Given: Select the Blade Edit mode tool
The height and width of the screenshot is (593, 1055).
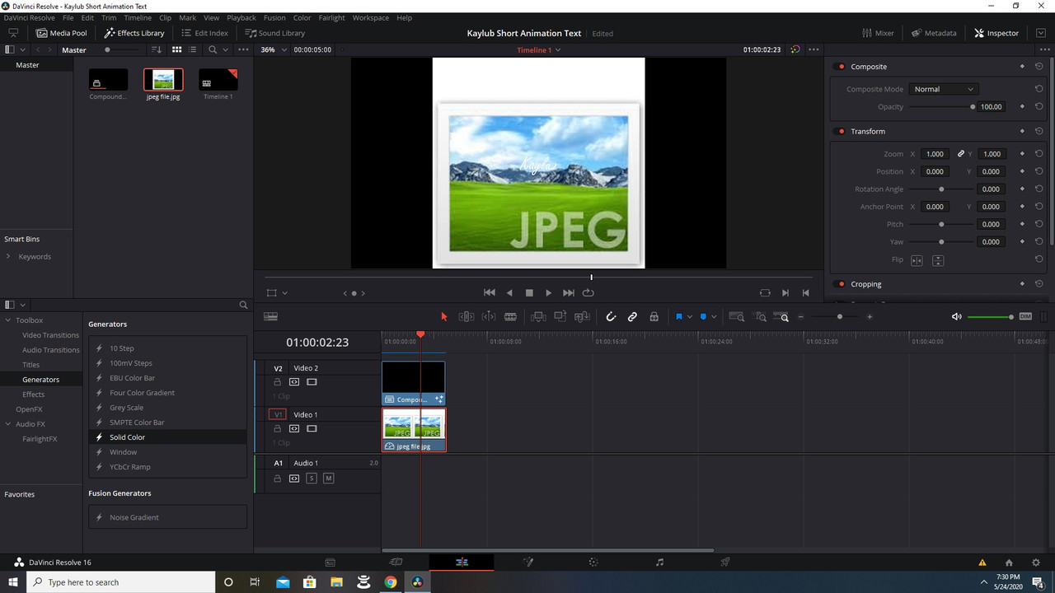Looking at the screenshot, I should [510, 316].
